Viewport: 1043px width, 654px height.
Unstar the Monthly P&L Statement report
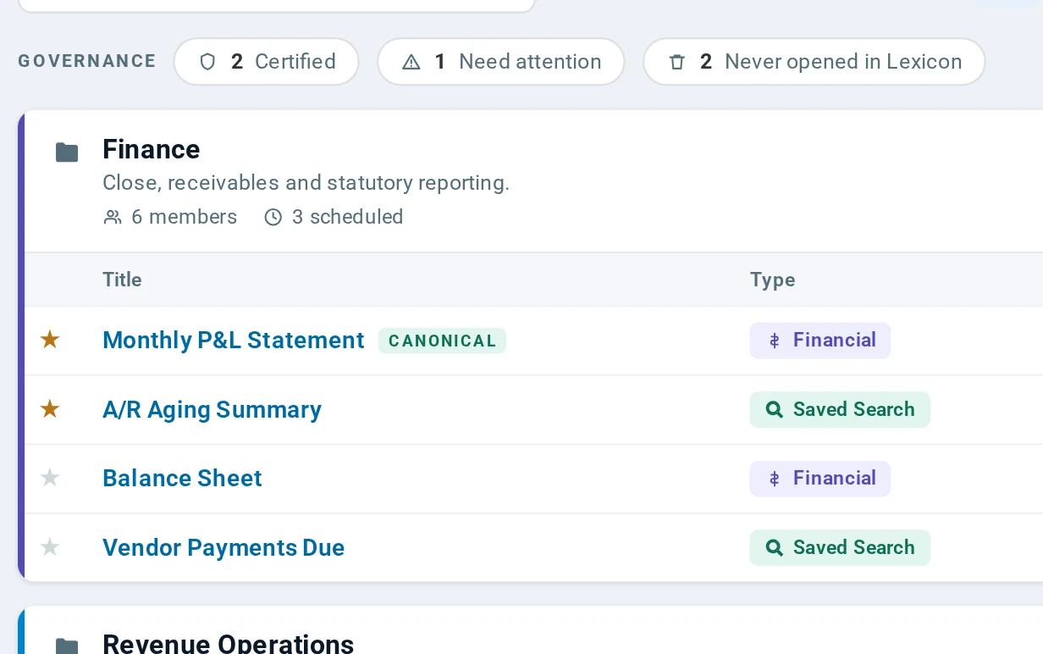pos(50,341)
